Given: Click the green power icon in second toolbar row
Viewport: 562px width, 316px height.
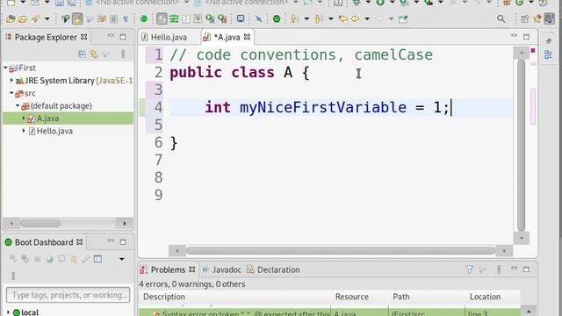Looking at the screenshot, I should pos(277,18).
